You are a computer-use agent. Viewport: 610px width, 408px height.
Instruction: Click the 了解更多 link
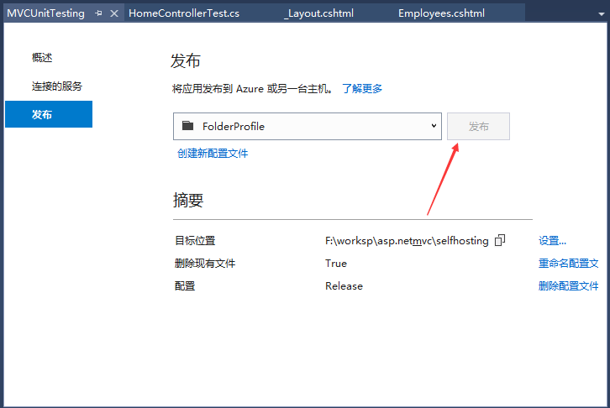[x=362, y=88]
